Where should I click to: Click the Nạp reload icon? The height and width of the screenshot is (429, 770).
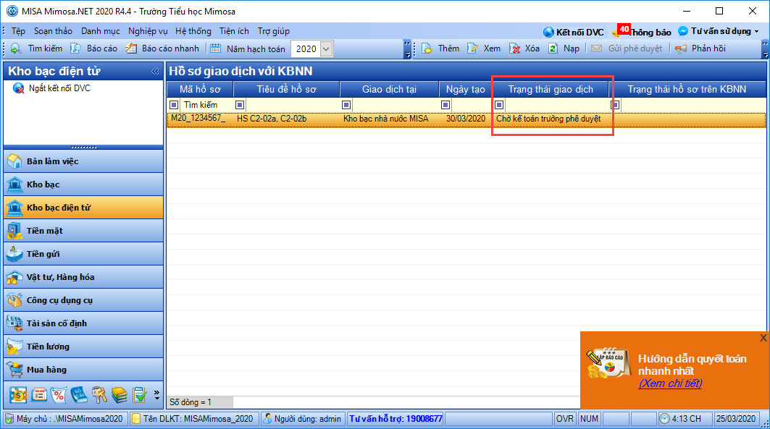(553, 48)
